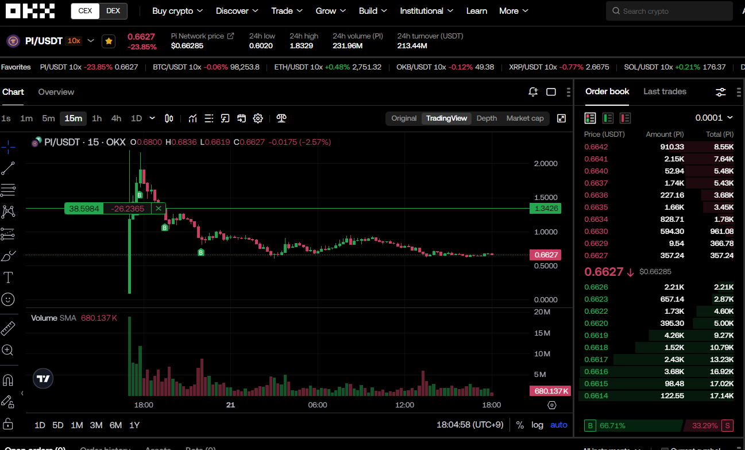Open the forecasting and measurement tools
This screenshot has width=745, height=450.
[x=8, y=234]
